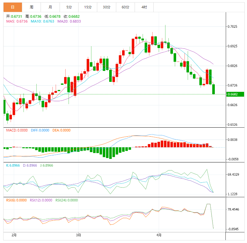Open the 5分 timeframe tab
Image resolution: width=247 pixels, height=243 pixels.
(69, 7)
